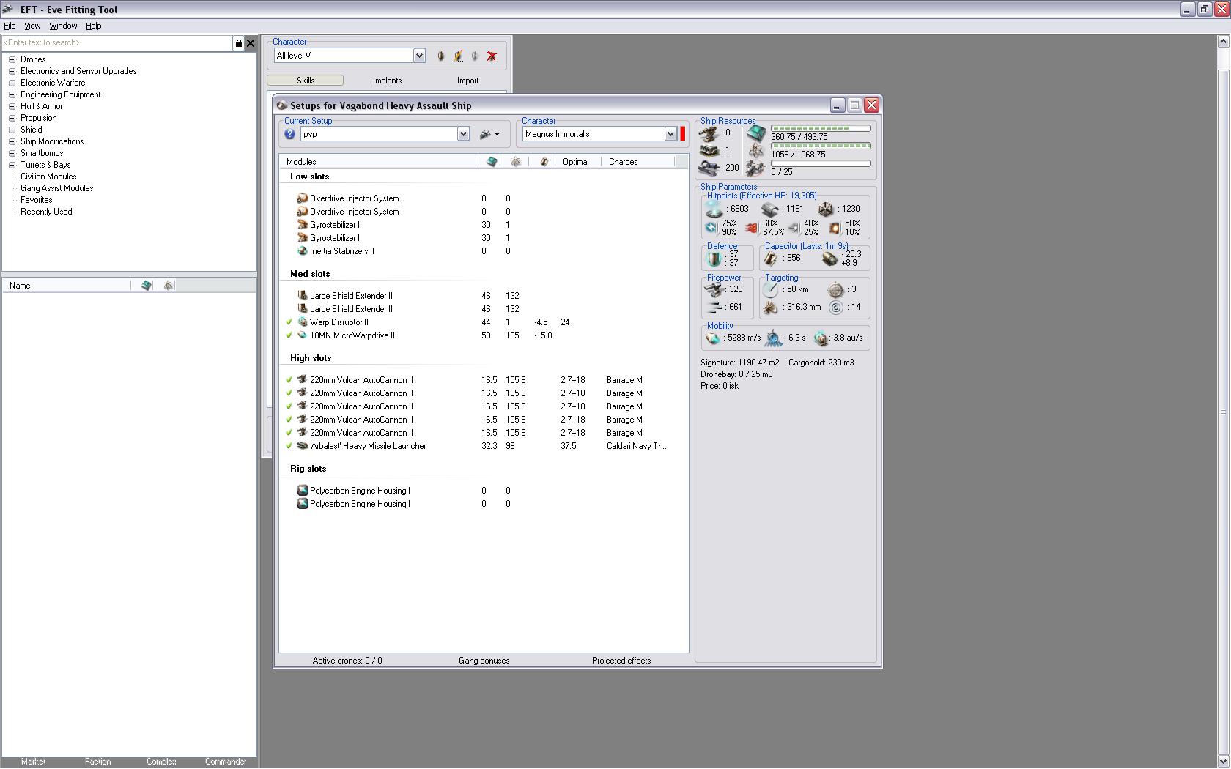Screen dimensions: 1231x769
Task: Expand the Turrets & Bays tree node
Action: tap(12, 165)
